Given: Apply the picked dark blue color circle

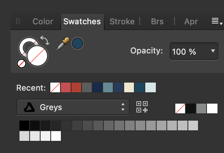Looking at the screenshot, I should pyautogui.click(x=78, y=43).
